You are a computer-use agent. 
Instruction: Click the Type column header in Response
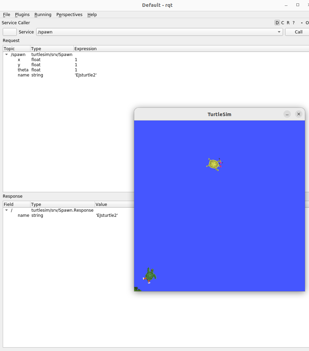(x=62, y=204)
